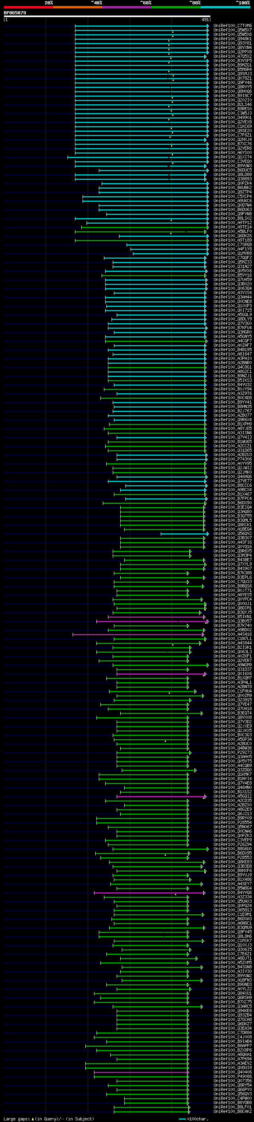
Task: Select hit label UniRef100_C1KC69
Action: click(232, 126)
